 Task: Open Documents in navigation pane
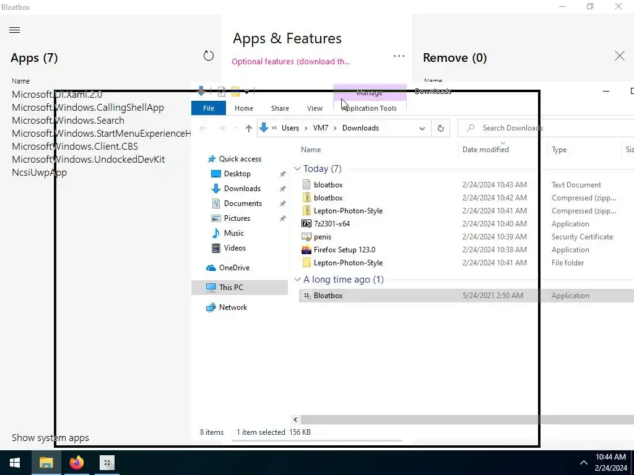[x=243, y=203]
